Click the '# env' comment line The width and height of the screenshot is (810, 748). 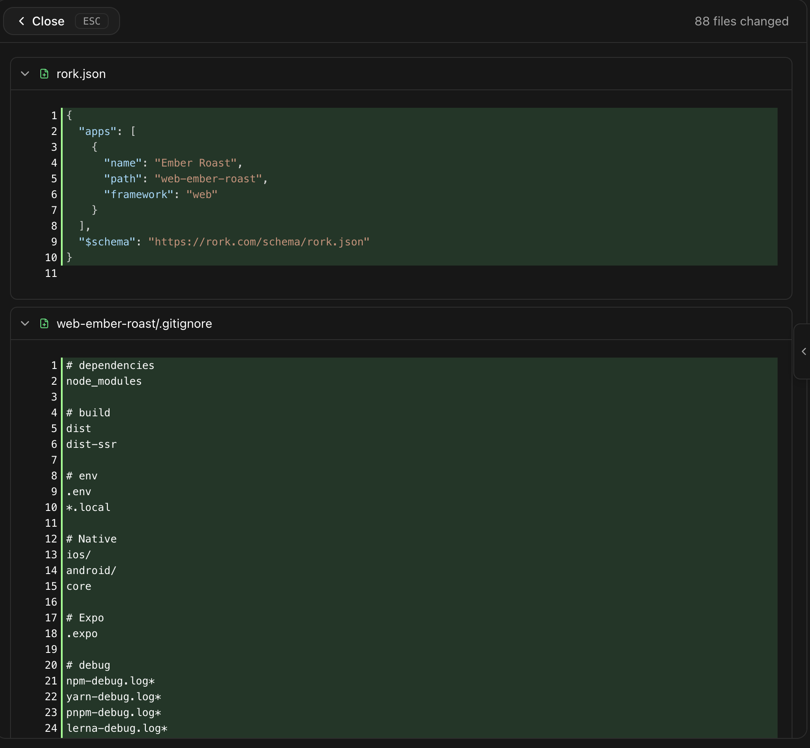pos(420,476)
